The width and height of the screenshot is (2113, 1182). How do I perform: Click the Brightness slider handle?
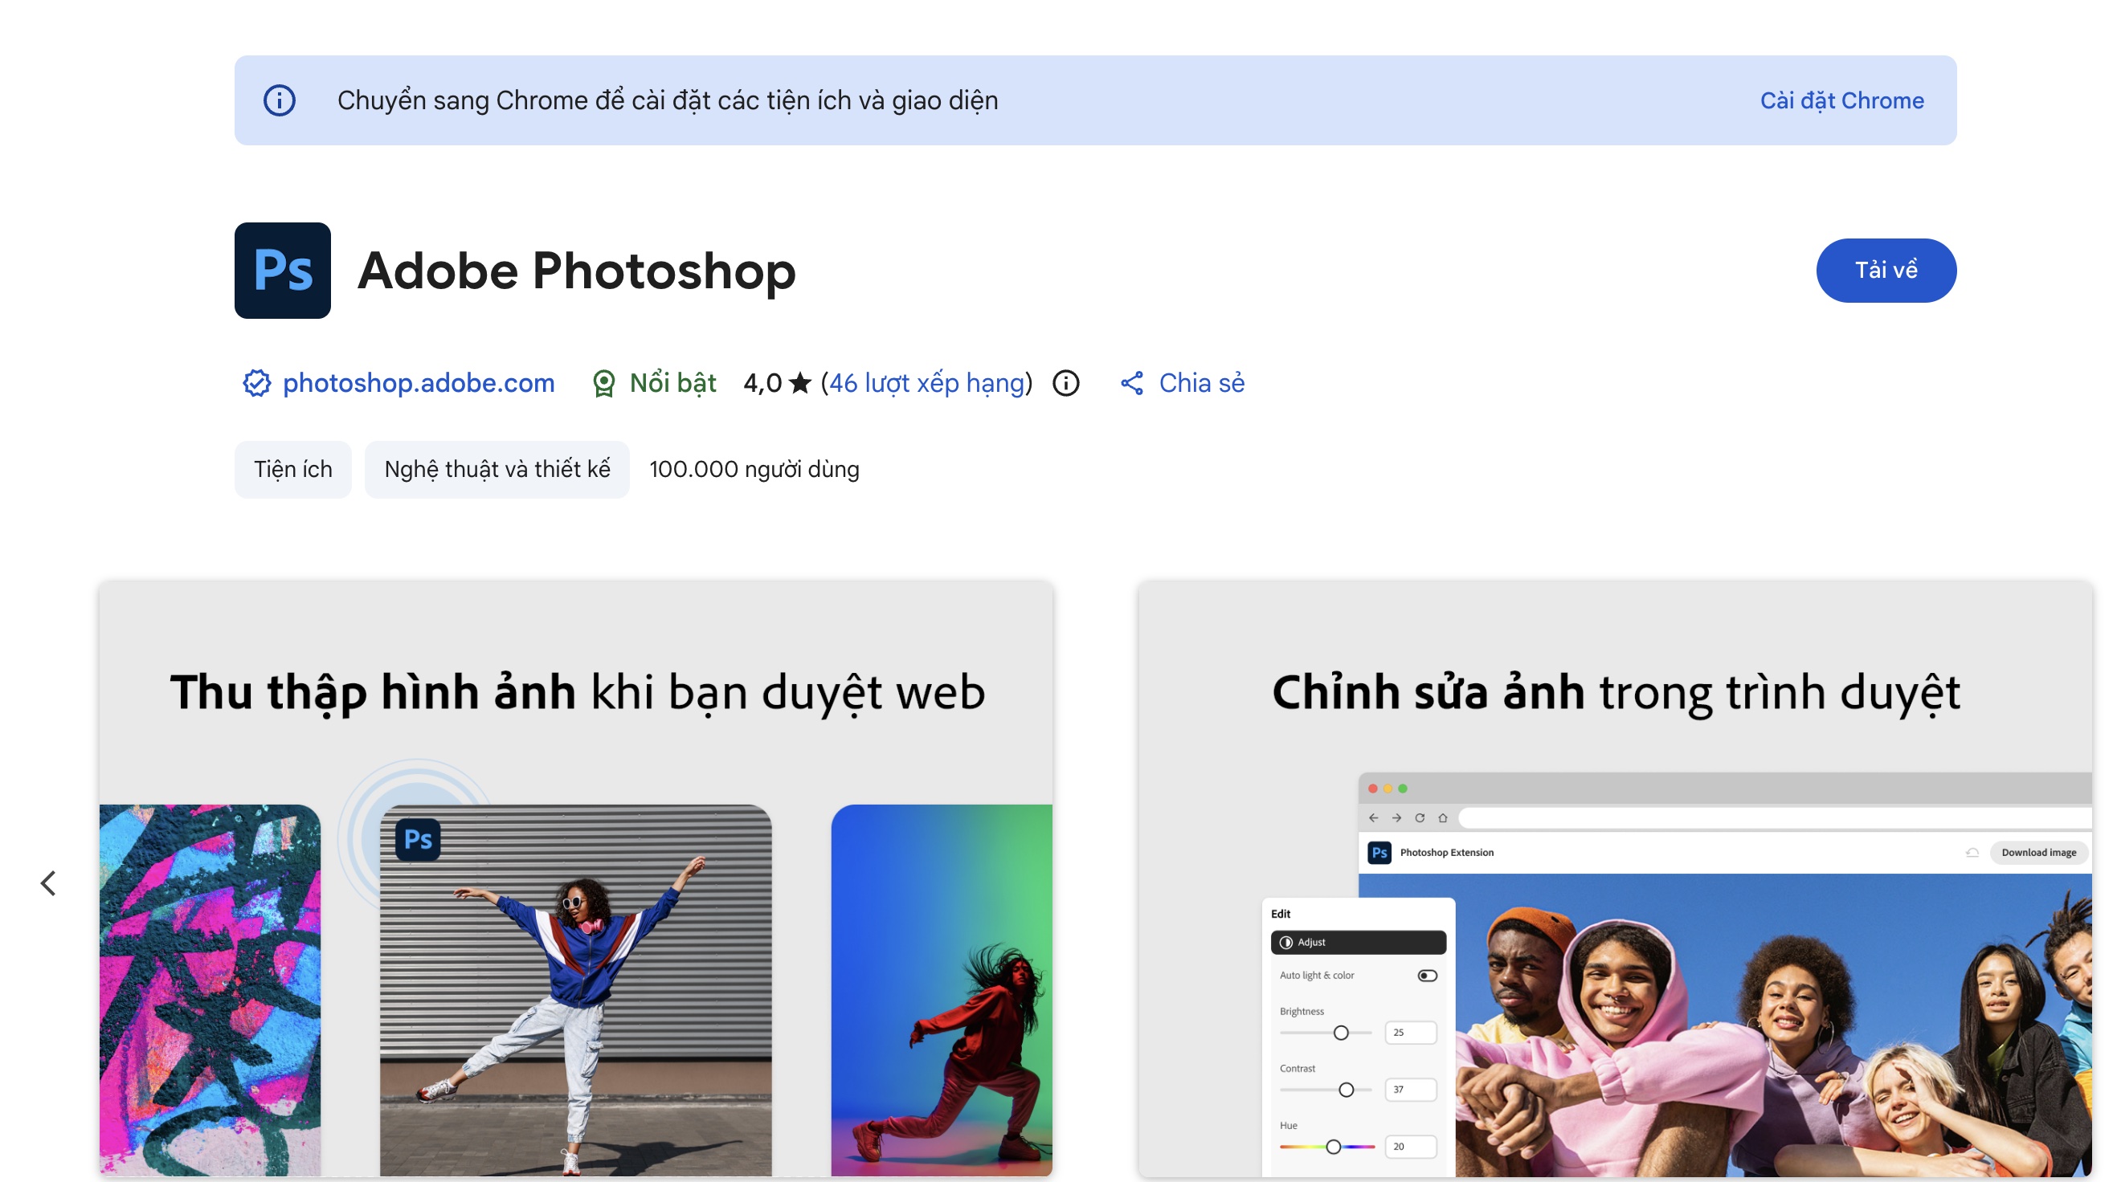1340,1033
